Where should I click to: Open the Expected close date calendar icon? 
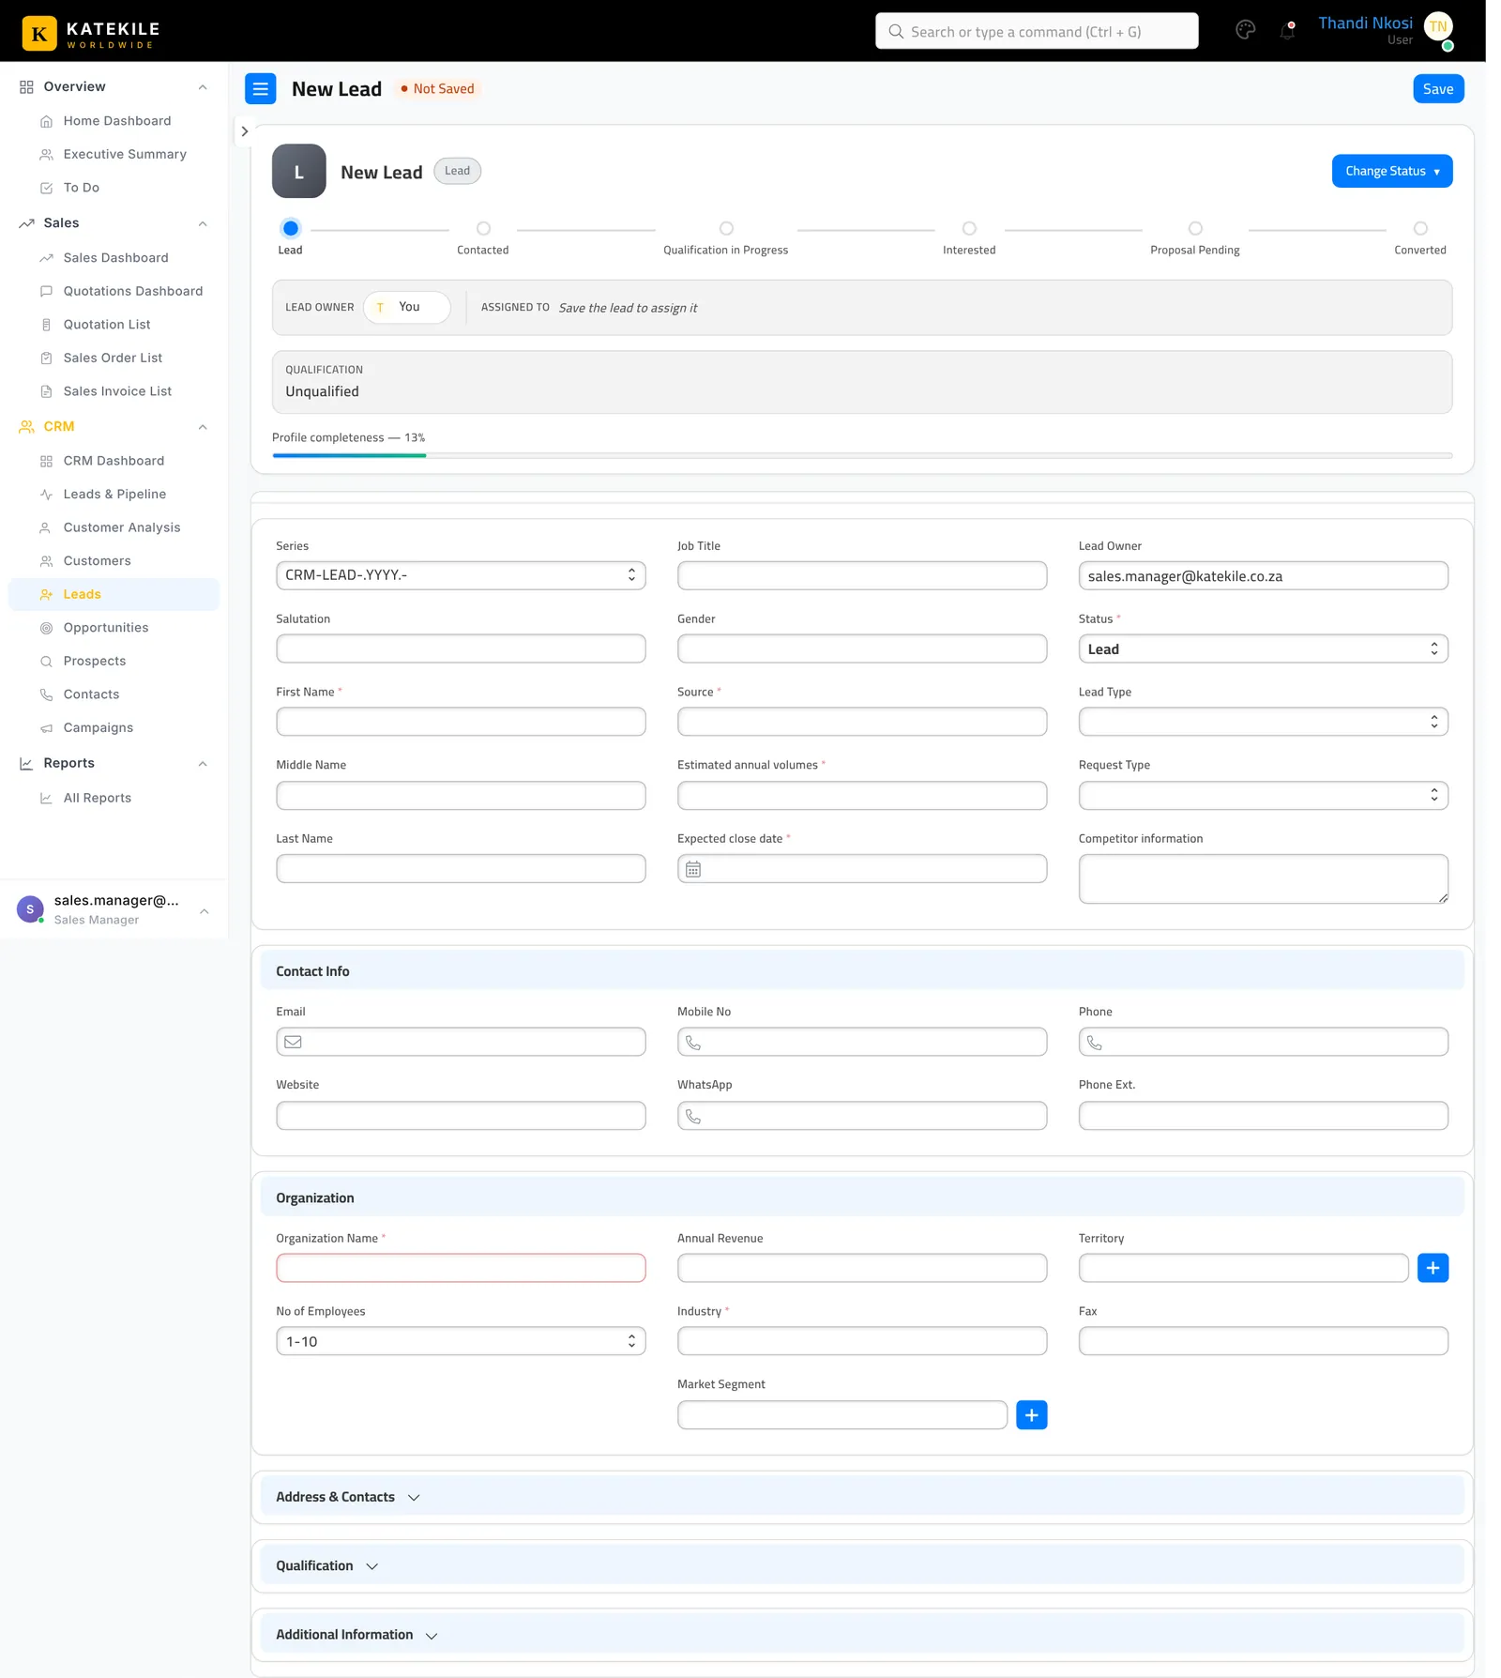[x=692, y=869]
